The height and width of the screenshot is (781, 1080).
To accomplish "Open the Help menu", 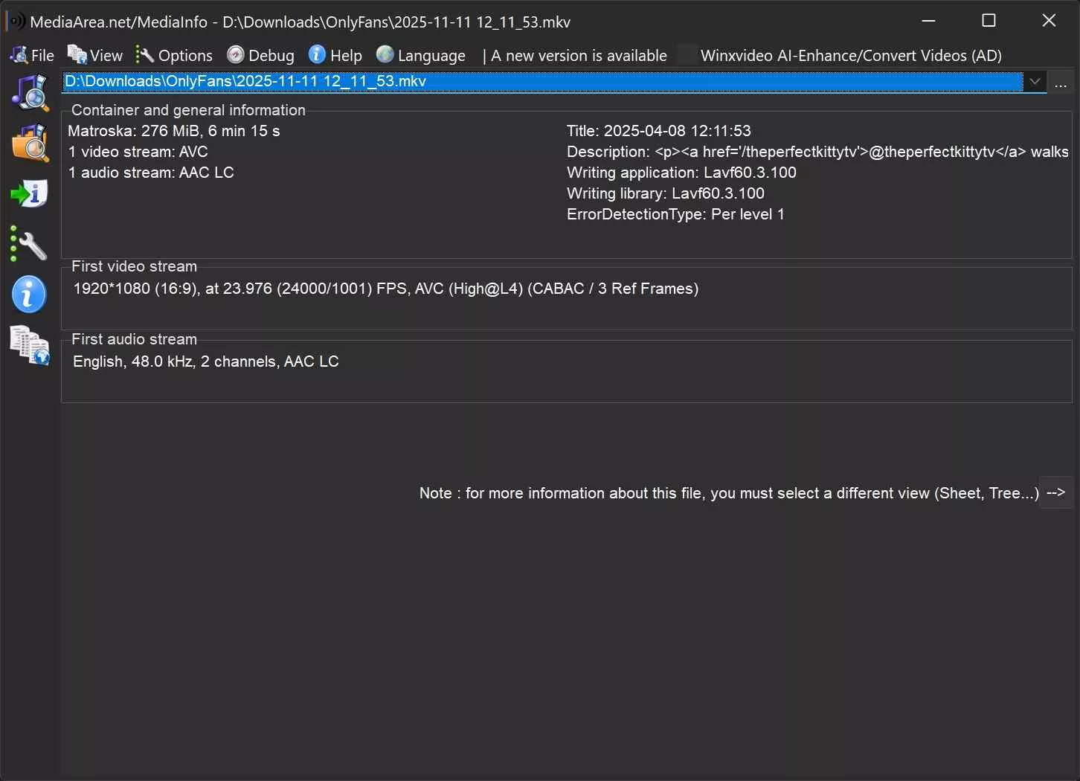I will pyautogui.click(x=335, y=56).
